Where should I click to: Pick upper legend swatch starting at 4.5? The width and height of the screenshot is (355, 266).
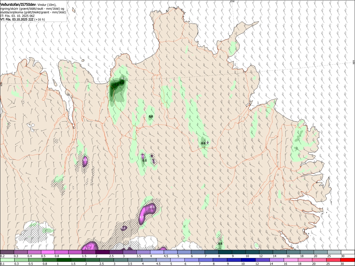[171, 252]
